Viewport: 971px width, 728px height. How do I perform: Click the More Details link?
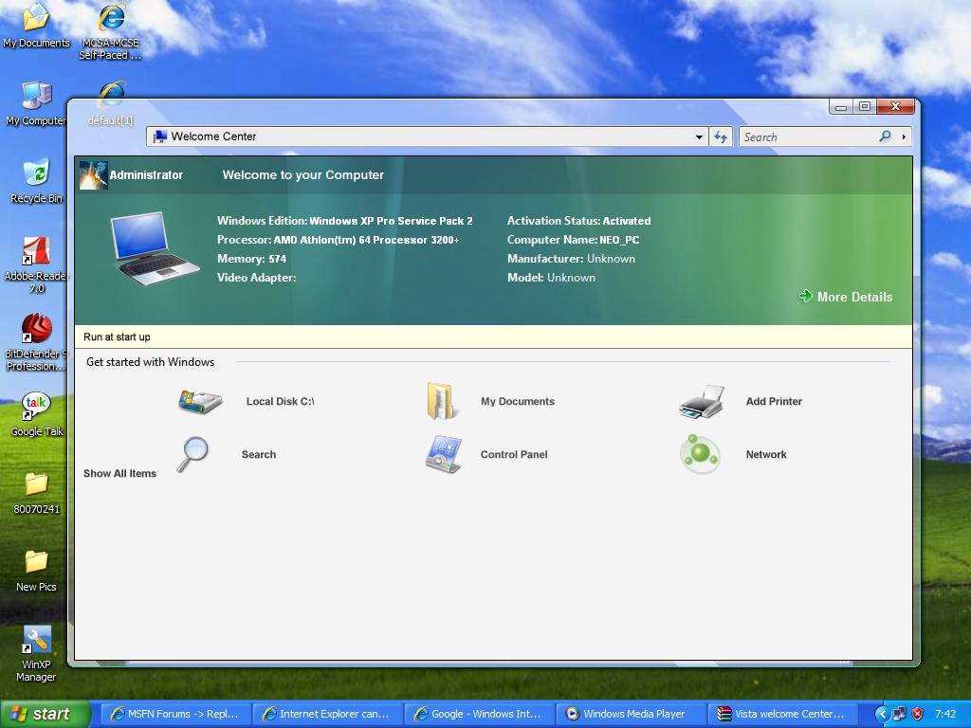click(846, 297)
